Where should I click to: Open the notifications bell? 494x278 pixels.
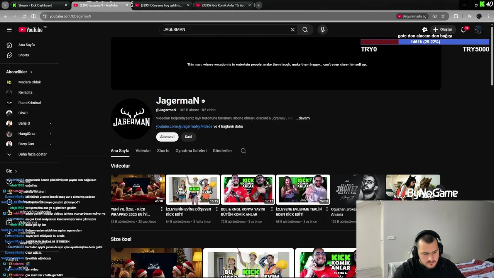464,29
